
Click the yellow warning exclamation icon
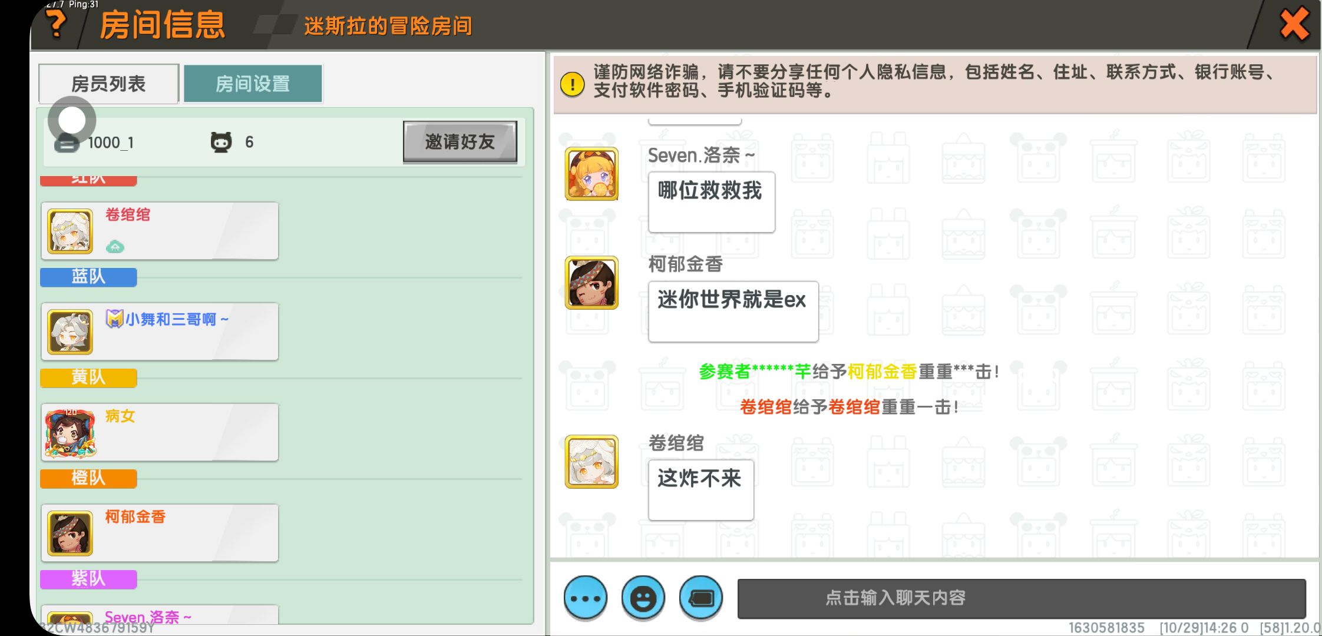point(572,84)
